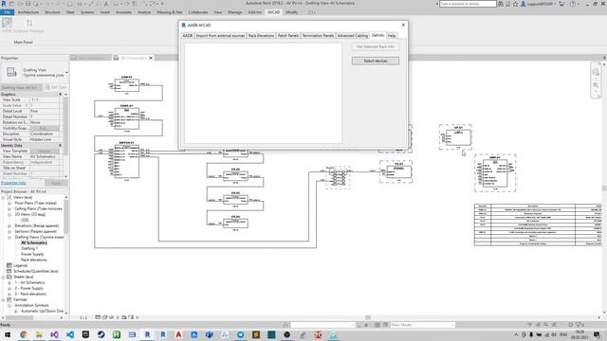Click the Get Selected Rack Info button
Viewport: 607px width, 341px height.
coord(376,46)
